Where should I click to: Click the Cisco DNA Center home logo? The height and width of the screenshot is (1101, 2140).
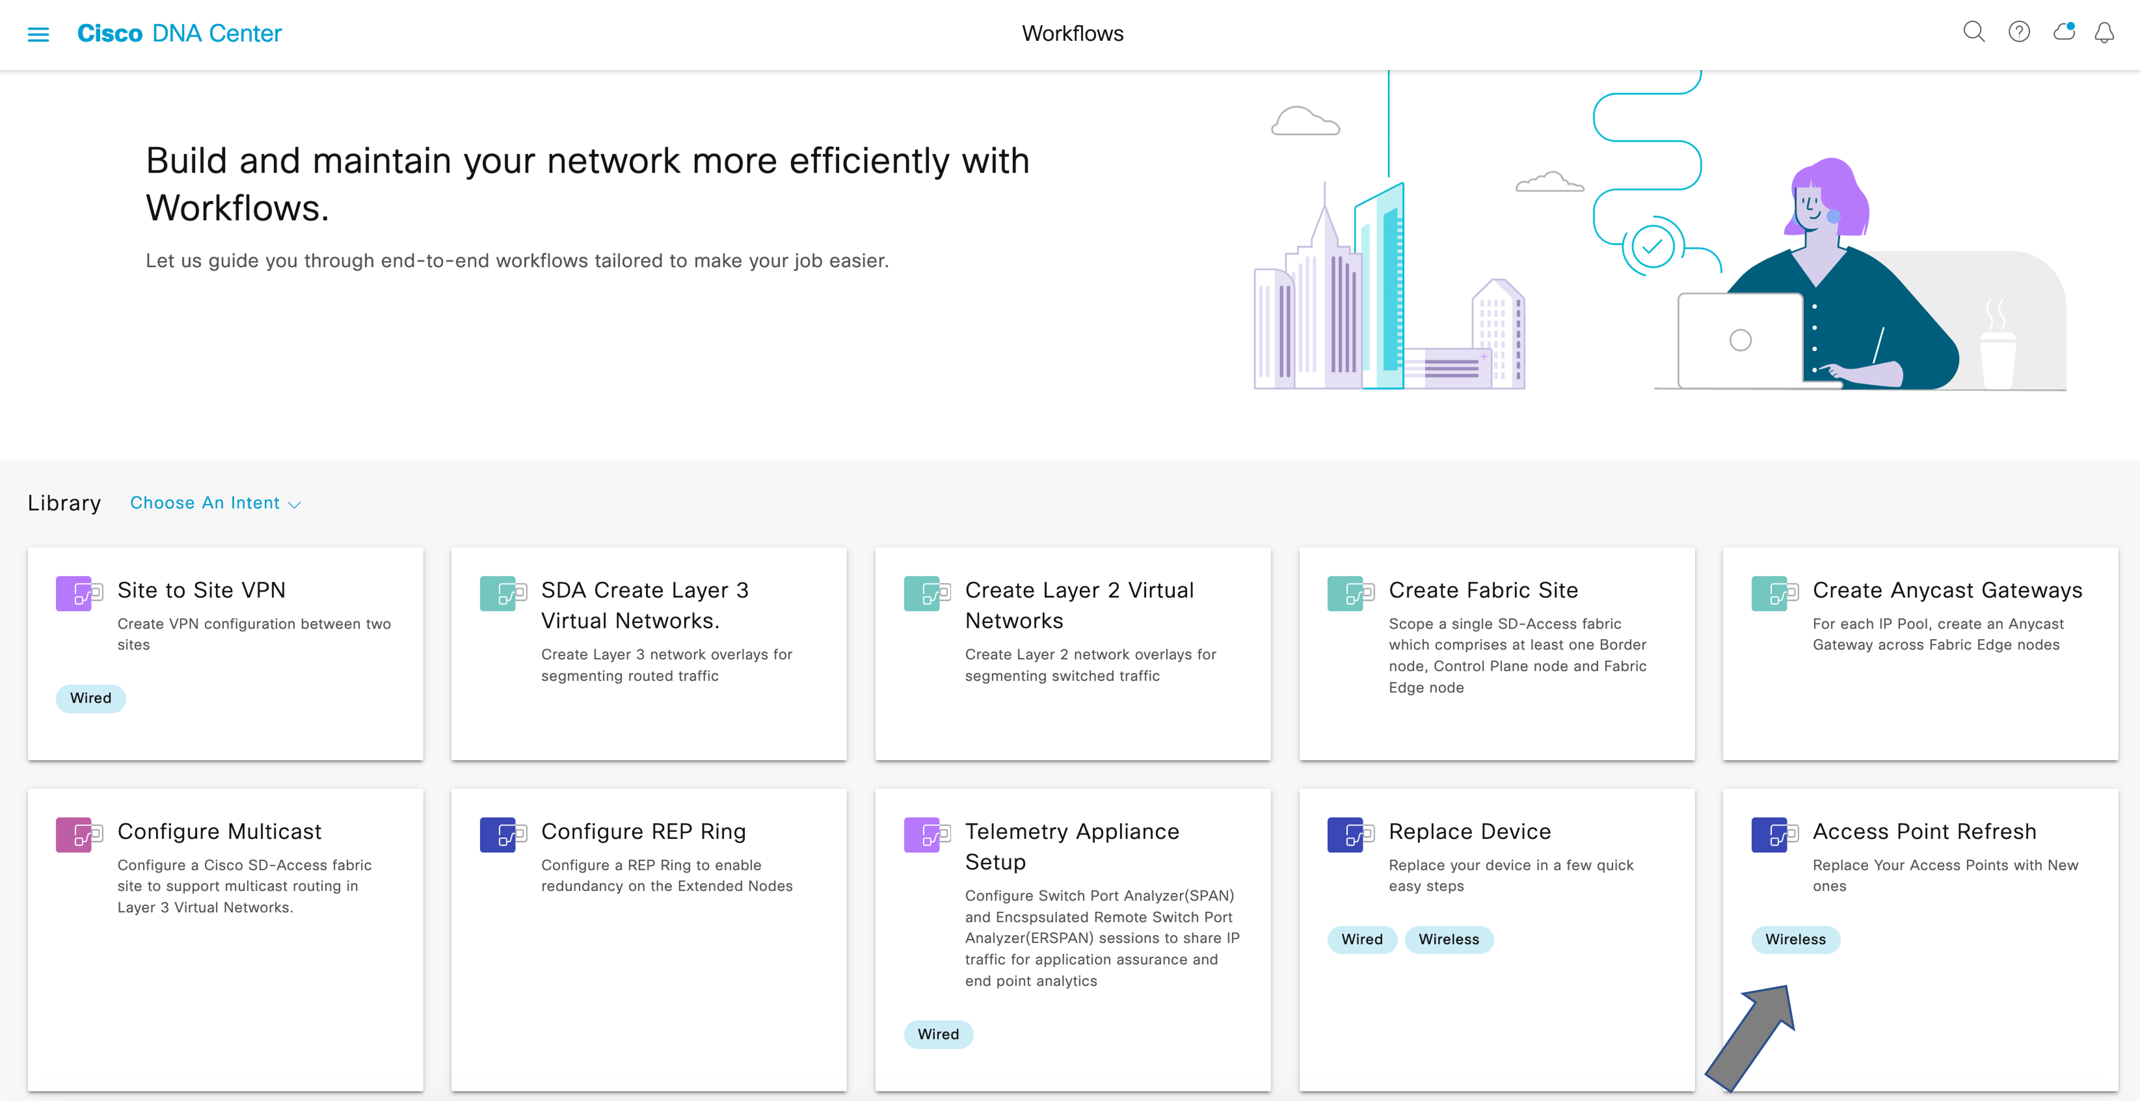[179, 33]
